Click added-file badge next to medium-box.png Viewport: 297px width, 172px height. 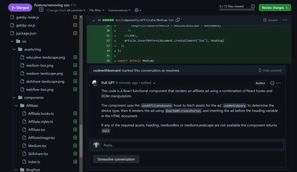75,66
